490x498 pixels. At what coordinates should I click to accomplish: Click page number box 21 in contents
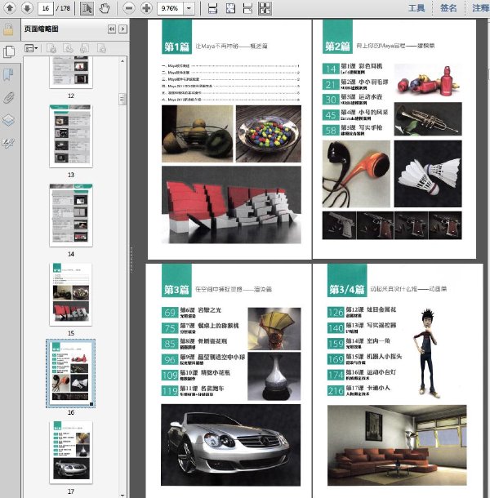point(331,84)
